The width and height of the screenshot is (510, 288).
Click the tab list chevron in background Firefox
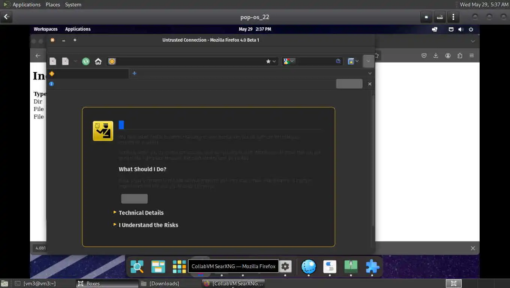coord(473,41)
